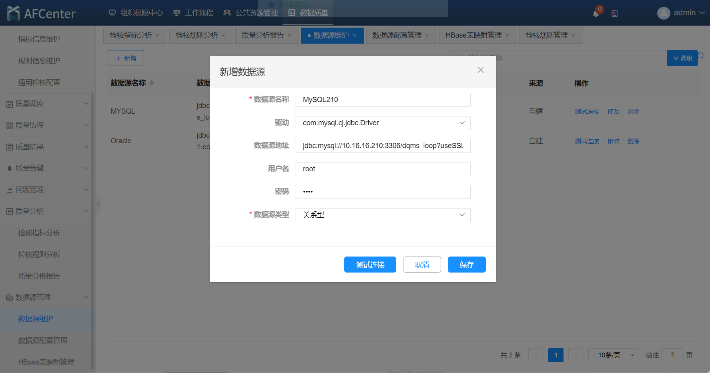Click the 数据源名称 input field

pos(382,100)
